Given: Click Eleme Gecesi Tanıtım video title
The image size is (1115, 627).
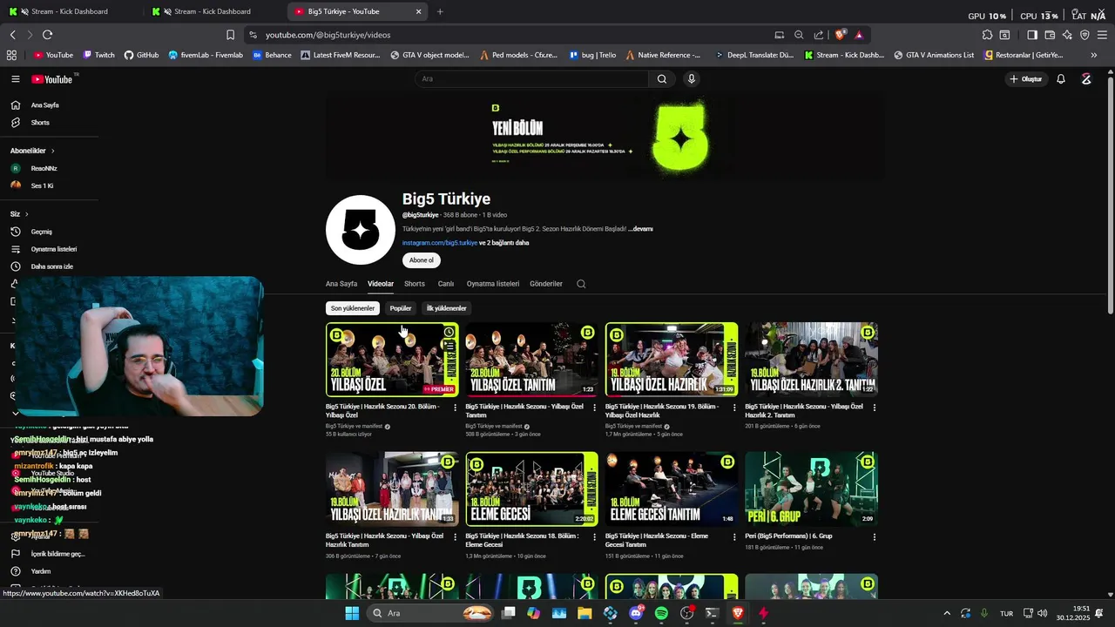Looking at the screenshot, I should (x=657, y=541).
